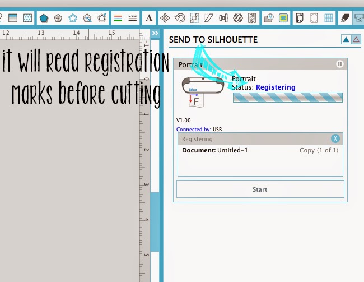Open the Registration Marks bracket icon
This screenshot has height=282, width=364.
coord(314,18)
